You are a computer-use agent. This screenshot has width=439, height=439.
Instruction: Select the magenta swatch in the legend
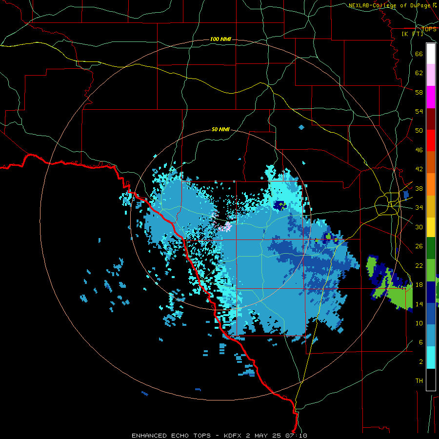431,97
